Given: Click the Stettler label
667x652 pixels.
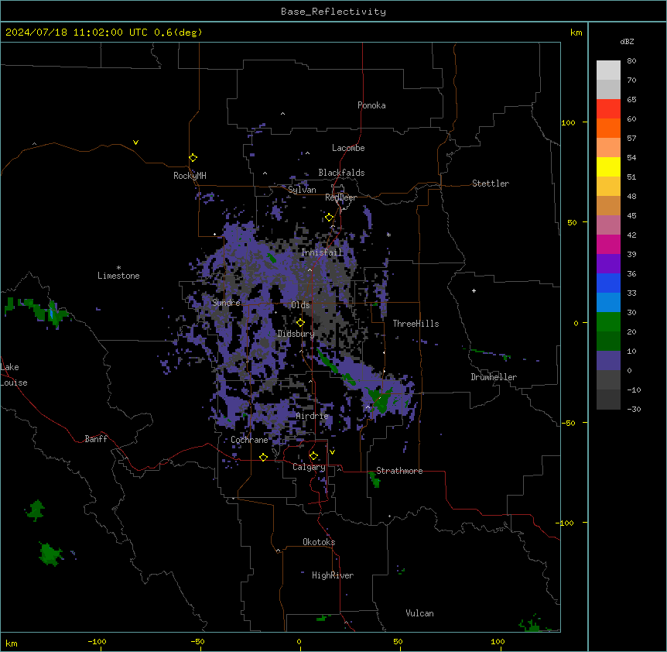Looking at the screenshot, I should (491, 184).
